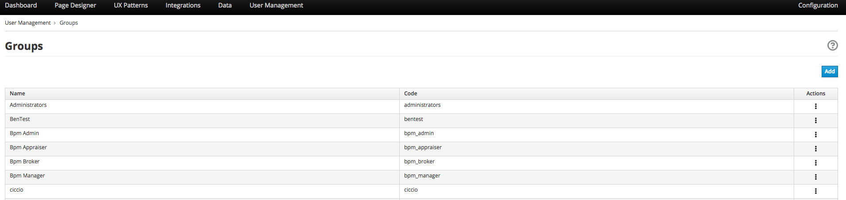Viewport: 846px width, 200px height.
Task: Select the BenTest name cell
Action: pos(202,121)
